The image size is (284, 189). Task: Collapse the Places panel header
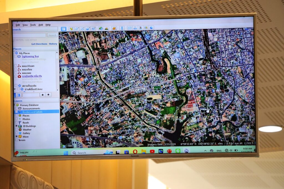(36, 49)
